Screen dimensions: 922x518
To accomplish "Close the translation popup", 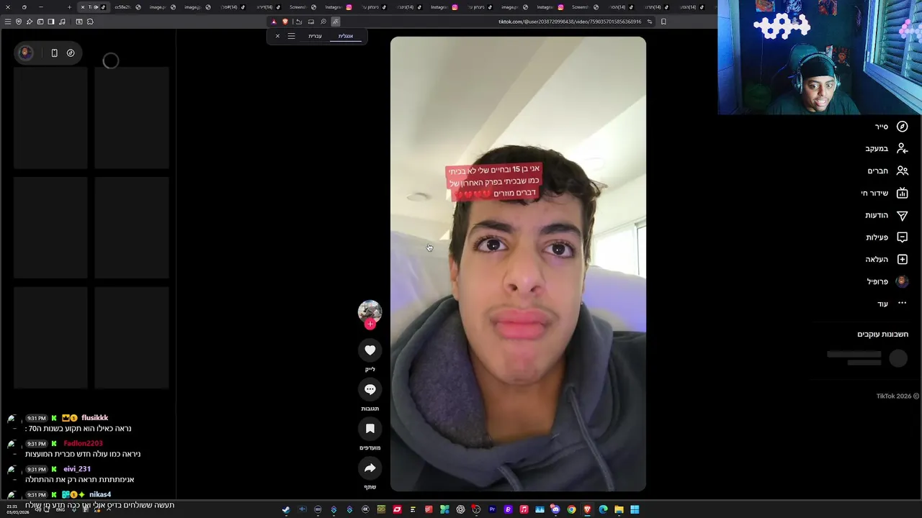I will (x=277, y=36).
